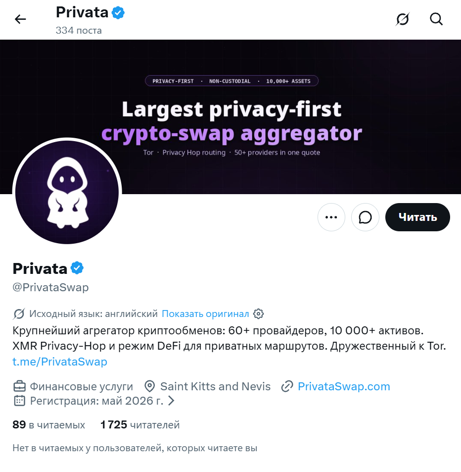Open the t.me/PrivataSwap Telegram link
461x472 pixels.
pyautogui.click(x=60, y=362)
